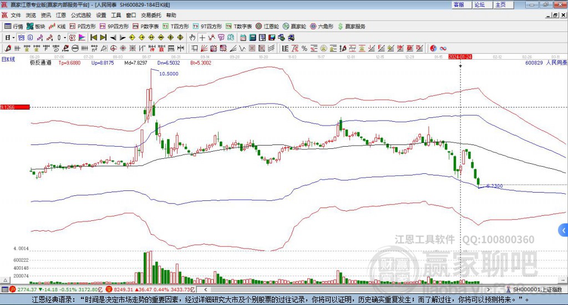Screen dimensions: 568x305
Task: Open the 浏览 menu
Action: coord(31,15)
